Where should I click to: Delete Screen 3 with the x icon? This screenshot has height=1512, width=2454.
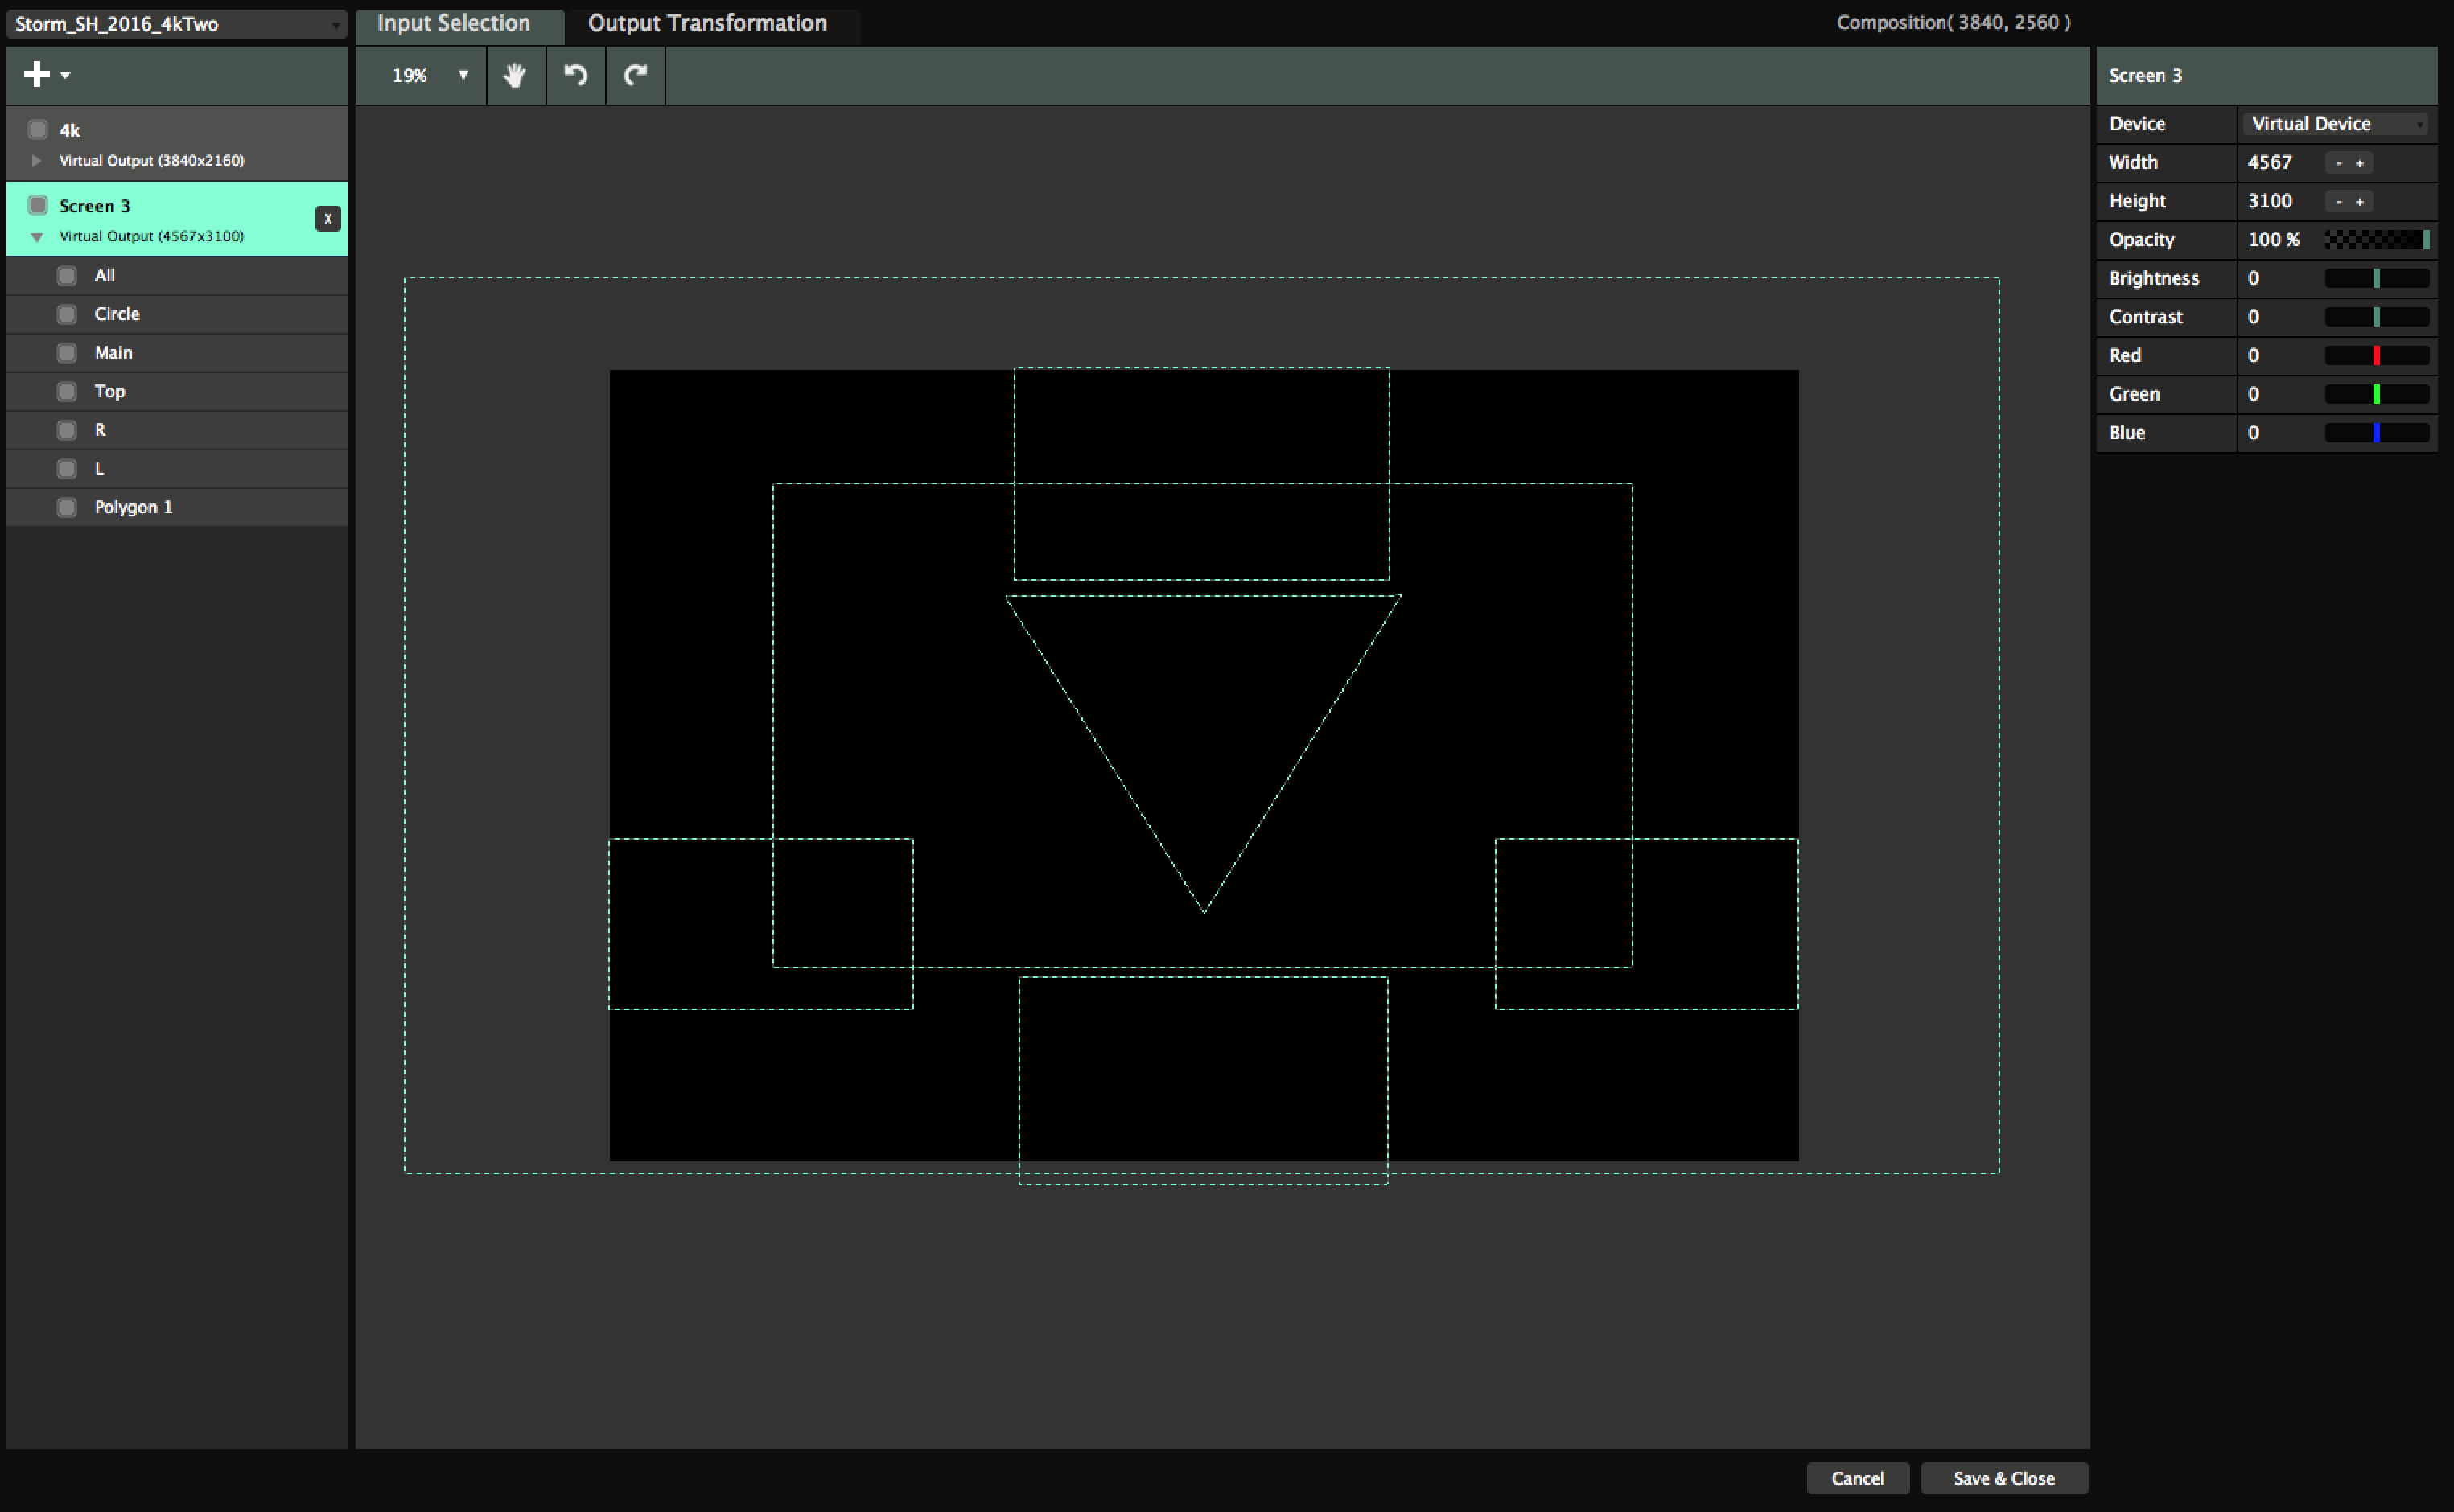tap(327, 219)
